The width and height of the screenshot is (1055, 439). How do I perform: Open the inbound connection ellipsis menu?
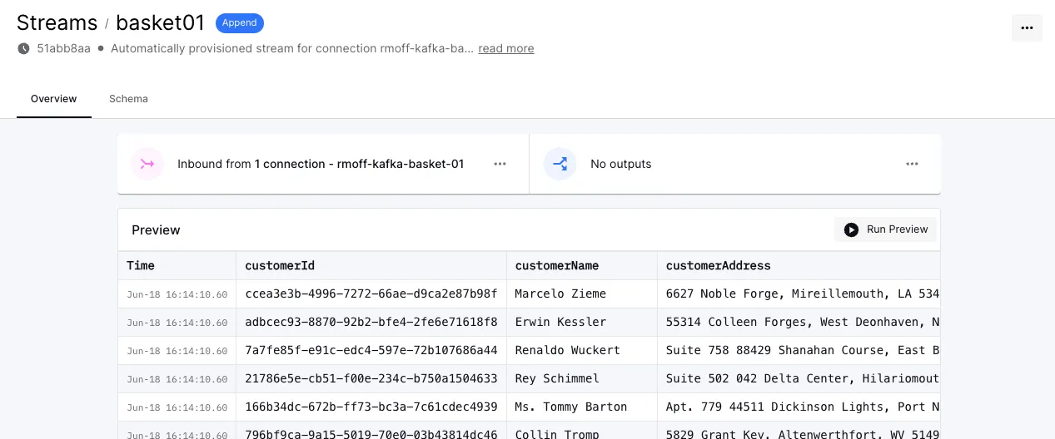coord(500,164)
